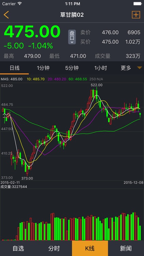Tap the -1.04% change percentage
The image size is (144, 256).
coord(41,46)
